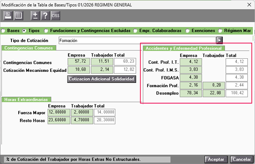Click the Tipo de Cotización Formación field
Image resolution: width=255 pixels, height=164 pixels.
(x=137, y=41)
